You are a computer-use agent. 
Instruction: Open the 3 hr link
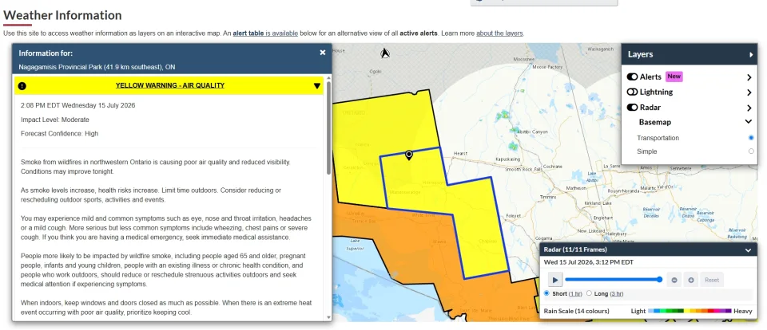coord(616,294)
